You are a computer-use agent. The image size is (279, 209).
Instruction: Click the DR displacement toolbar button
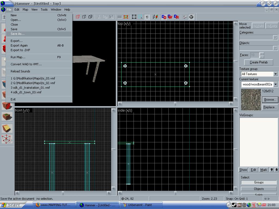coord(176,17)
